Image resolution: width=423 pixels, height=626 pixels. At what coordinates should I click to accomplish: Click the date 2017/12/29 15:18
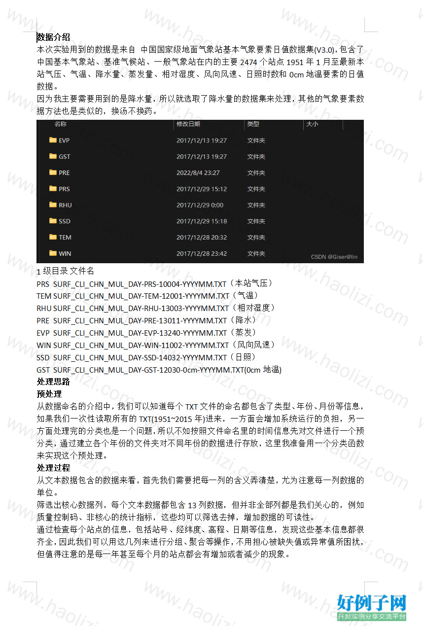(202, 221)
